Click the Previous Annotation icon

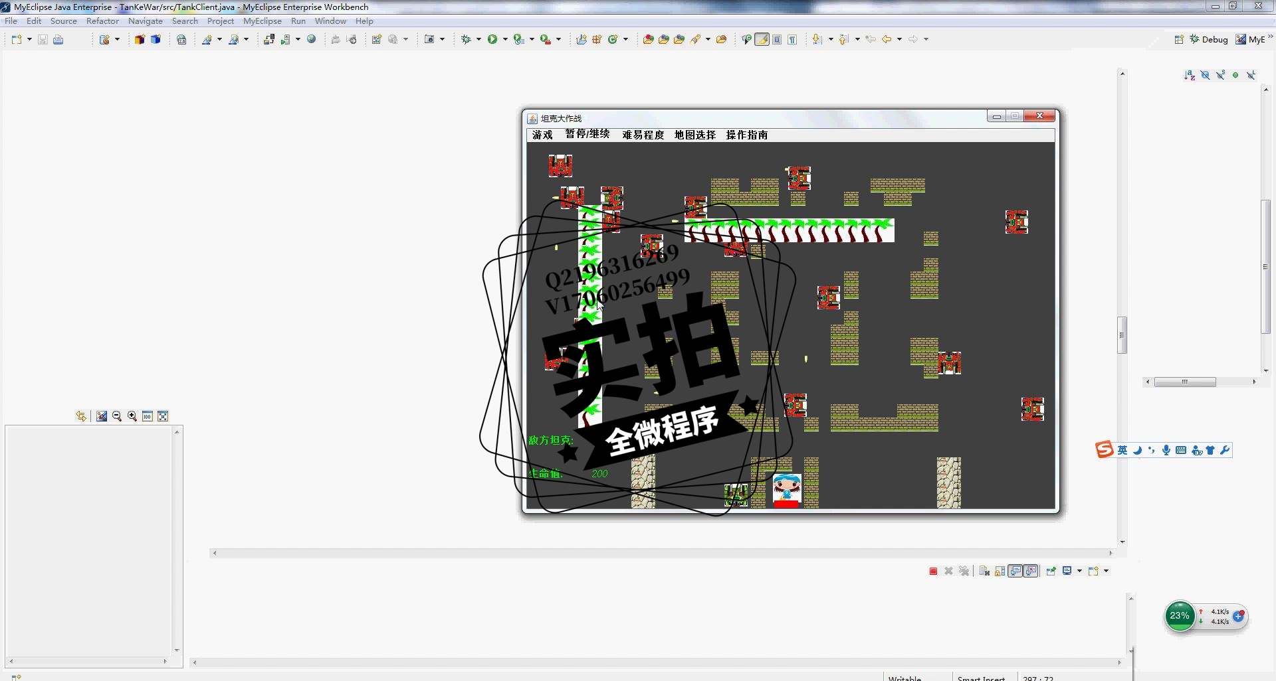844,39
